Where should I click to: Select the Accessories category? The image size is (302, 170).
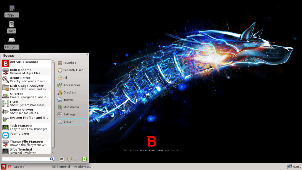click(x=72, y=85)
